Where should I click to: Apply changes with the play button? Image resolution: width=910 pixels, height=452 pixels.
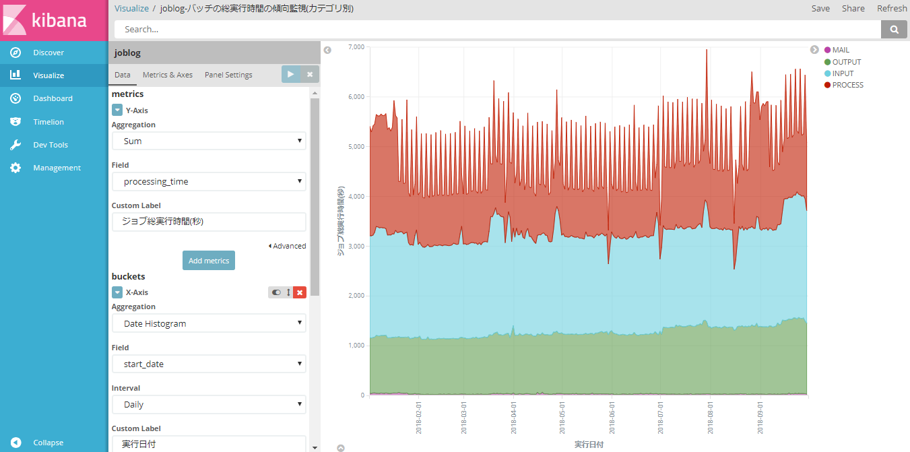[290, 74]
